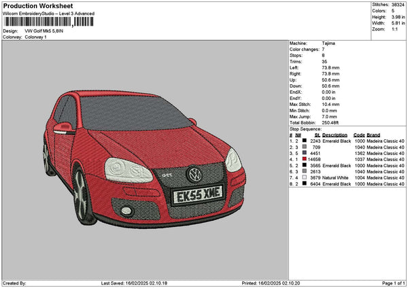
Task: Click 'Wilcom EmbroideryStudio – Level 3 Advanced' text
Action: point(49,14)
